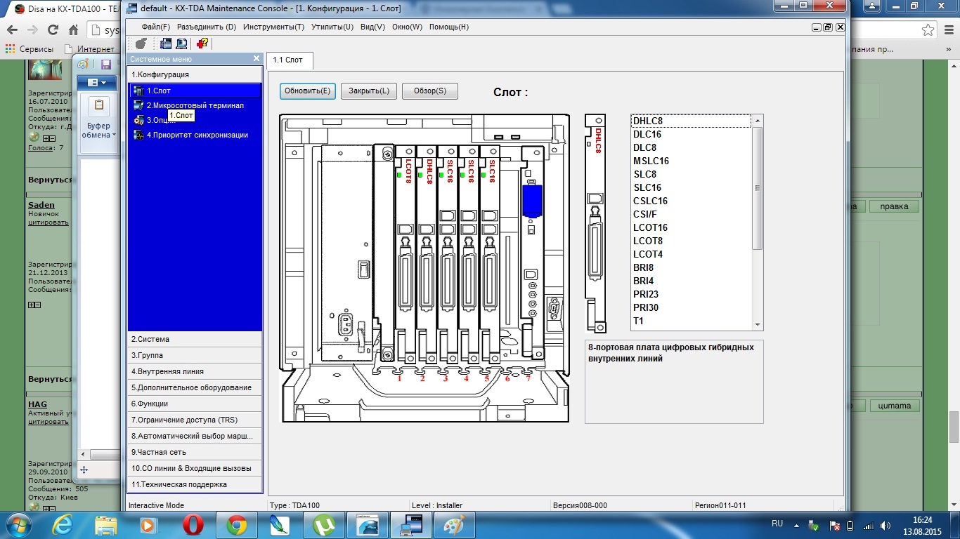Expand the 6.Функции section
Screen dimensions: 960x539
[x=195, y=404]
